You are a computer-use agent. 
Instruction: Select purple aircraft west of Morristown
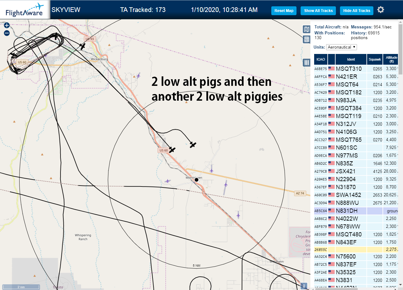tap(168, 181)
